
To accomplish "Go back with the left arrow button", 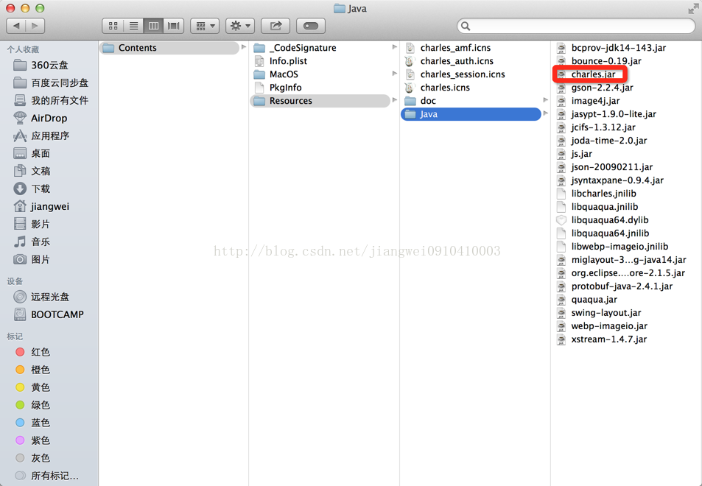I will click(x=16, y=26).
